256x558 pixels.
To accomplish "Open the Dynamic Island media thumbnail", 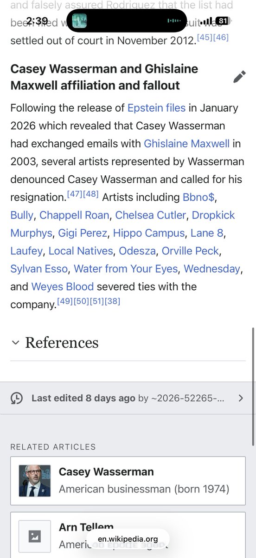I will 79,21.
